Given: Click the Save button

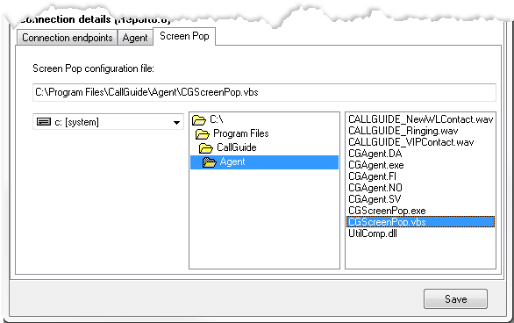Looking at the screenshot, I should click(455, 298).
